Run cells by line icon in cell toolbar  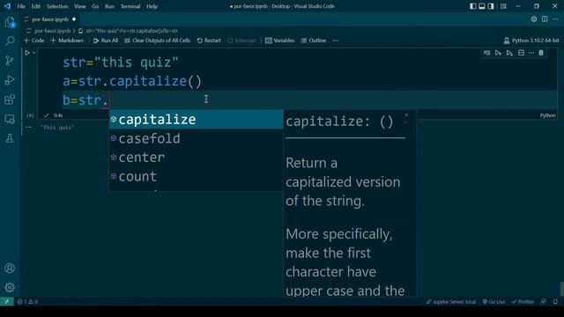pos(486,53)
